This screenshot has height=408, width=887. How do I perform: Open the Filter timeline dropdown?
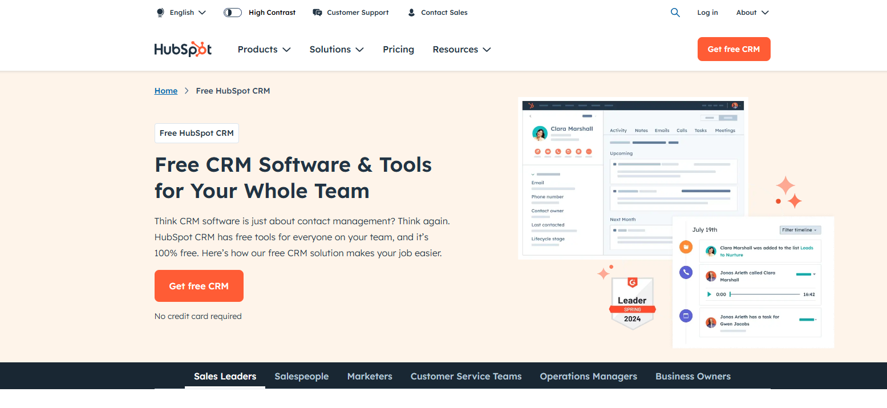[800, 229]
